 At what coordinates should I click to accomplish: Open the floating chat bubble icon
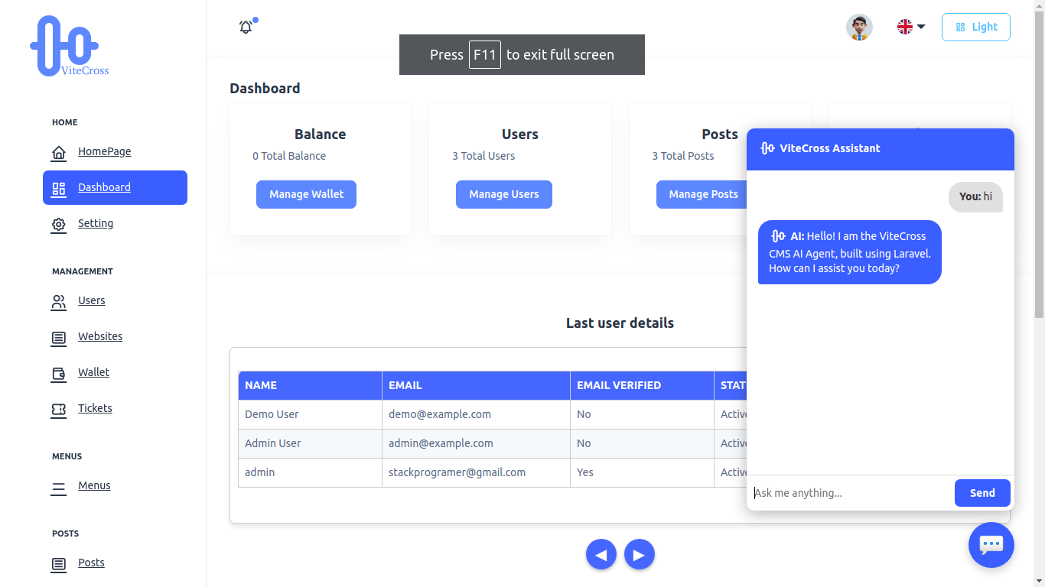[991, 544]
